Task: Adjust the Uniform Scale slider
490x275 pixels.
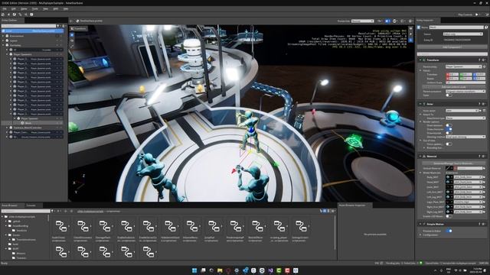Action: click(x=465, y=82)
